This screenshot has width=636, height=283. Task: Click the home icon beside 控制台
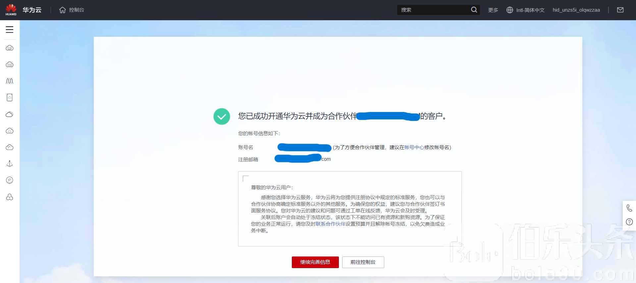(x=62, y=10)
